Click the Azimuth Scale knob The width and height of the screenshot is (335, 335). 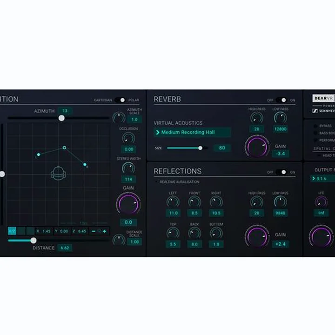pos(119,118)
